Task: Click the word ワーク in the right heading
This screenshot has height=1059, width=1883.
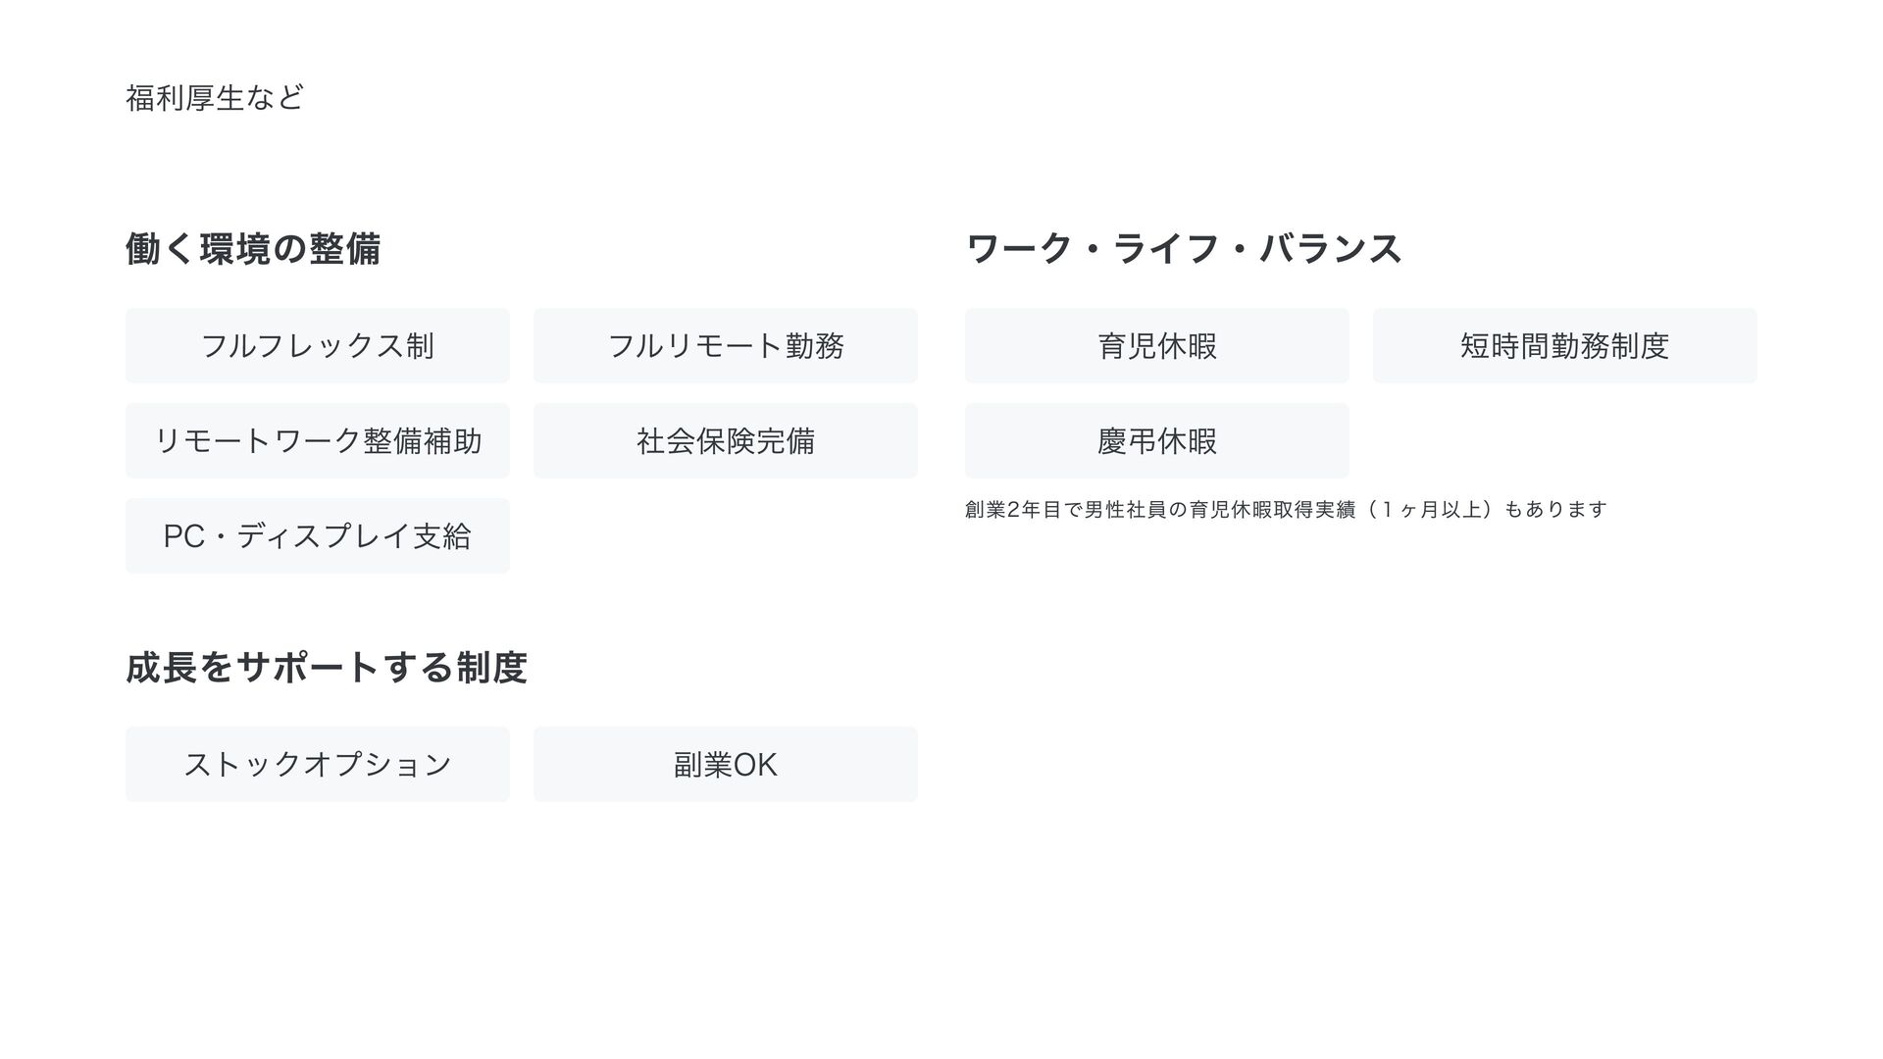Action: [1020, 249]
